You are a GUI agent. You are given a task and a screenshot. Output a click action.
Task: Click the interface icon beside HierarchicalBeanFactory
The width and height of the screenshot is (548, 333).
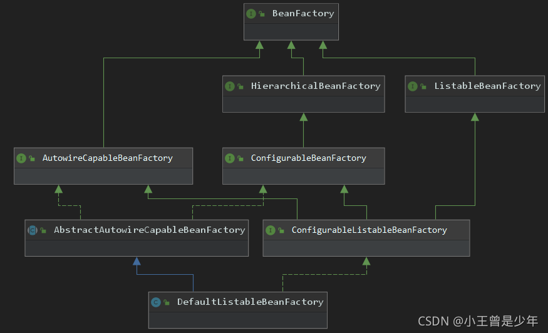(x=230, y=86)
